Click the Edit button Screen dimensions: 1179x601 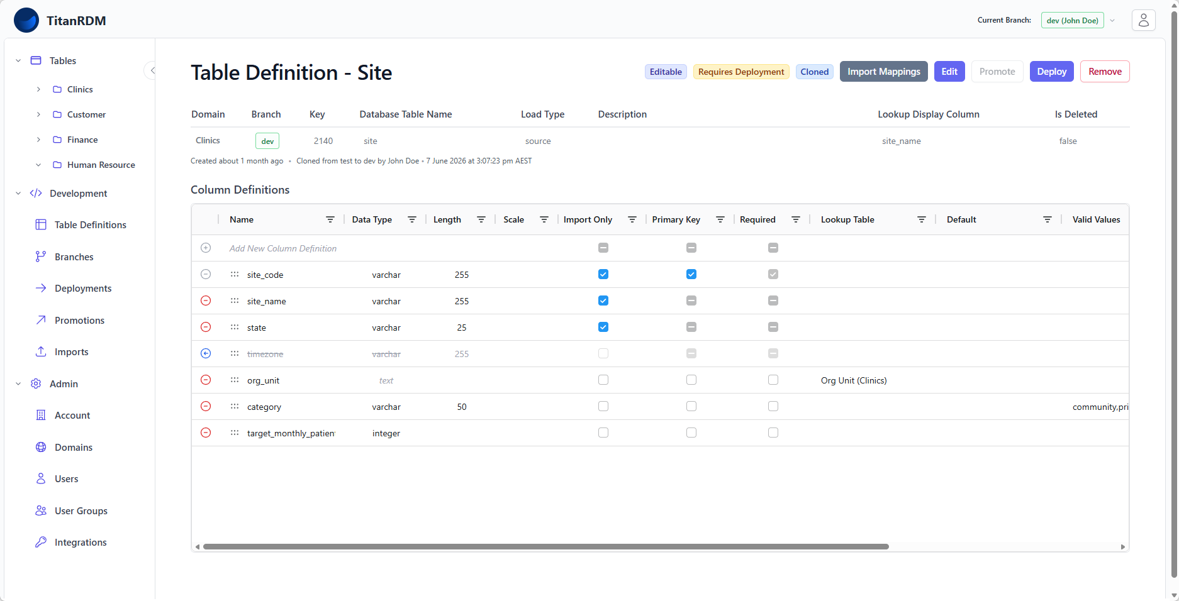[949, 71]
